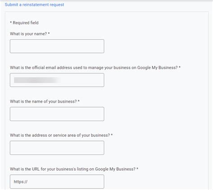
Task: Click into the business name input box
Action: (x=57, y=114)
